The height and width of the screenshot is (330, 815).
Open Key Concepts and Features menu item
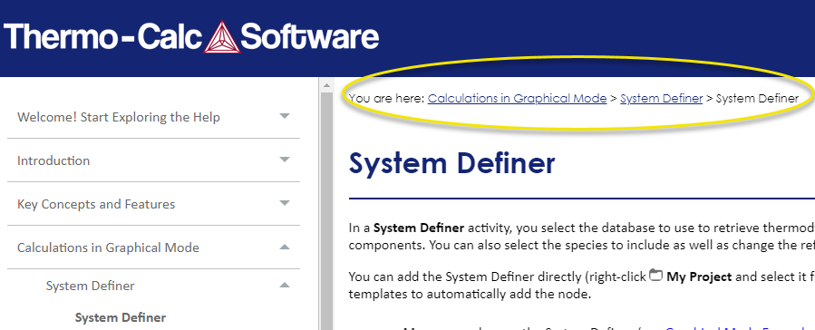pos(96,204)
